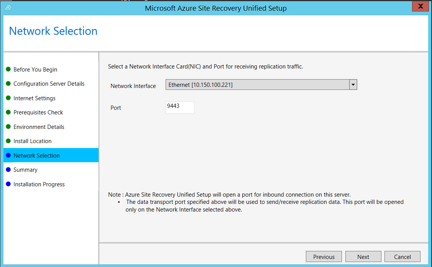This screenshot has height=267, width=432.
Task: Click the green dot beside Prerequisites Check
Action: [8, 112]
